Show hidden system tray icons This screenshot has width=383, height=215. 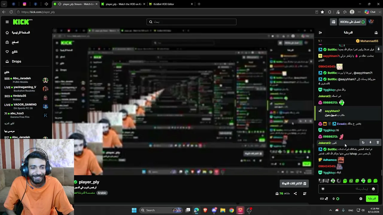coord(331,210)
